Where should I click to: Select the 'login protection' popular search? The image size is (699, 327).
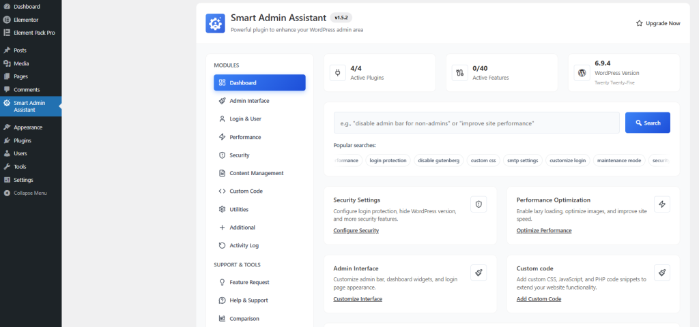pyautogui.click(x=388, y=160)
